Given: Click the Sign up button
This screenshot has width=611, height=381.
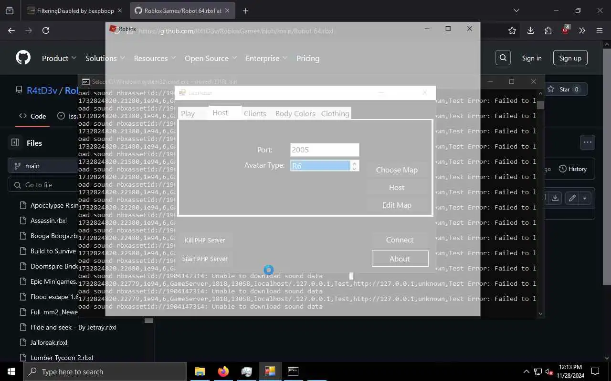Looking at the screenshot, I should [x=570, y=58].
